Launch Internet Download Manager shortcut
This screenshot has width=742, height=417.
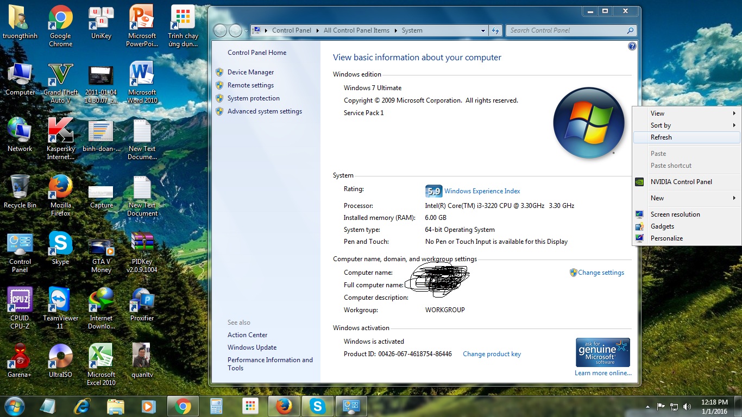click(101, 308)
